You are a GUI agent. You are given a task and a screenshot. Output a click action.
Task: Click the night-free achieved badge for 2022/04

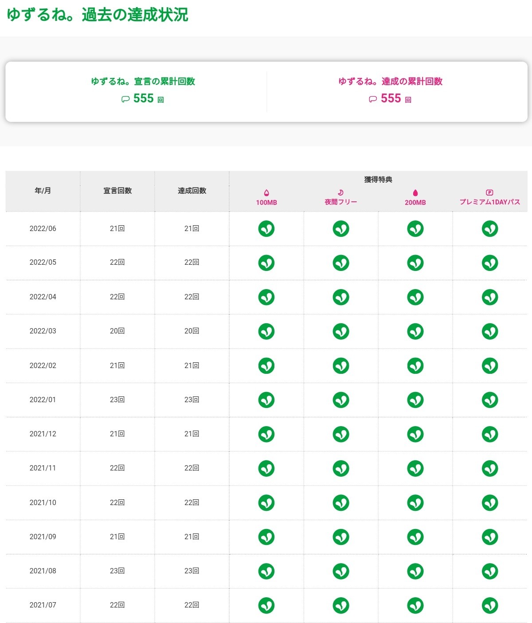click(x=341, y=297)
